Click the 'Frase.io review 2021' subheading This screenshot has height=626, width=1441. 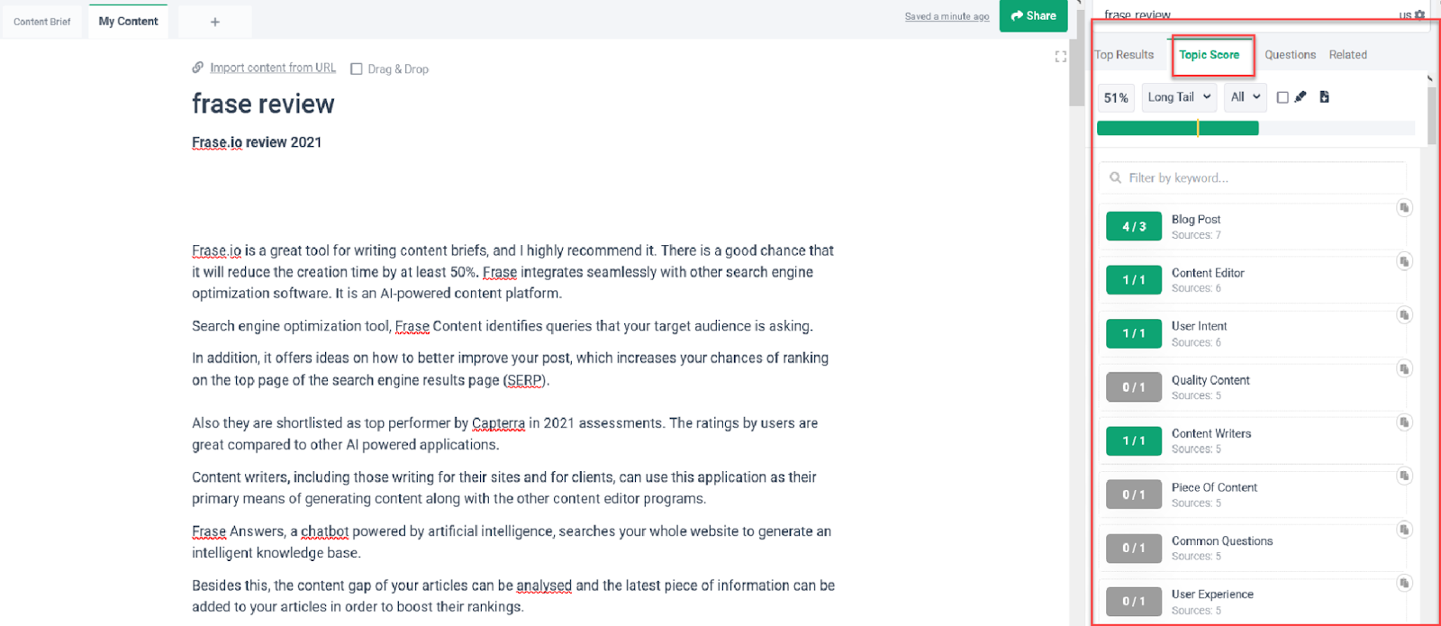pyautogui.click(x=257, y=142)
